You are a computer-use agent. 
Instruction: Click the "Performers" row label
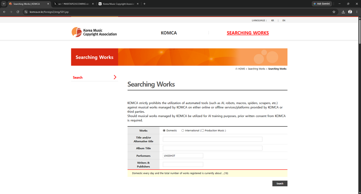pos(143,156)
